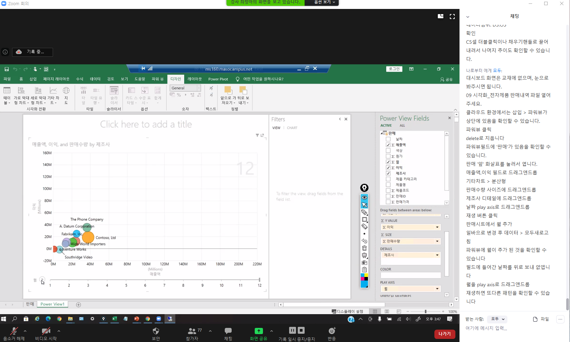This screenshot has height=342, width=570.
Task: Click the trash icon in annotation toolbar
Action: click(364, 248)
